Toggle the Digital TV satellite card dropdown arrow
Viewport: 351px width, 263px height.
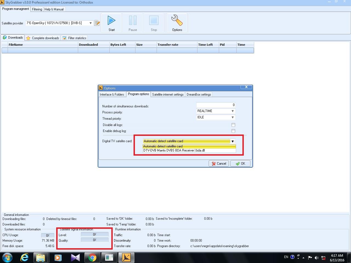point(233,141)
